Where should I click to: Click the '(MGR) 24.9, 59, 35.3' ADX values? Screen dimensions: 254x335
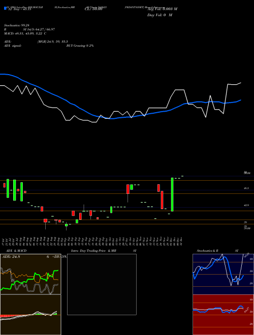point(53,42)
